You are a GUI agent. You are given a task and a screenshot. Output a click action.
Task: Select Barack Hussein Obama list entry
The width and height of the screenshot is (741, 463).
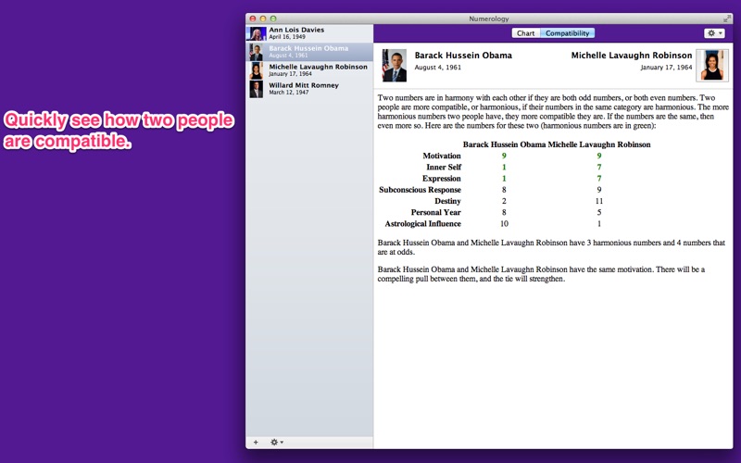tap(309, 52)
